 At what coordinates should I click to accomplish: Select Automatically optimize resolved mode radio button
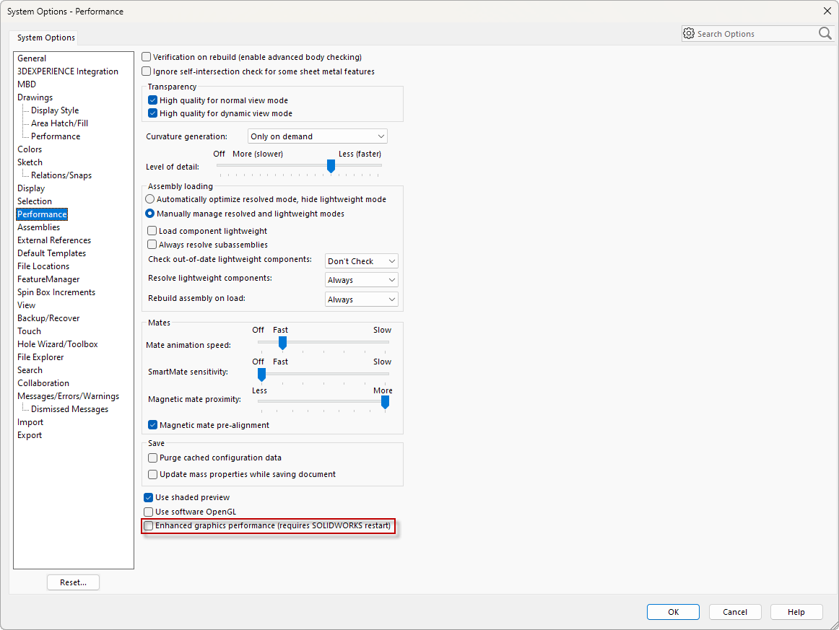click(x=149, y=198)
